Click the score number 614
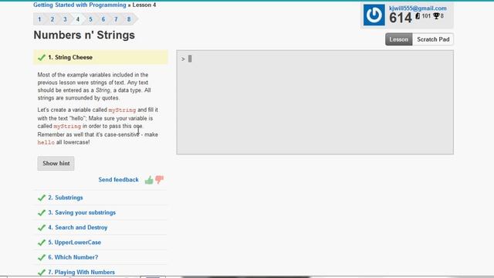The width and height of the screenshot is (494, 278). click(401, 19)
